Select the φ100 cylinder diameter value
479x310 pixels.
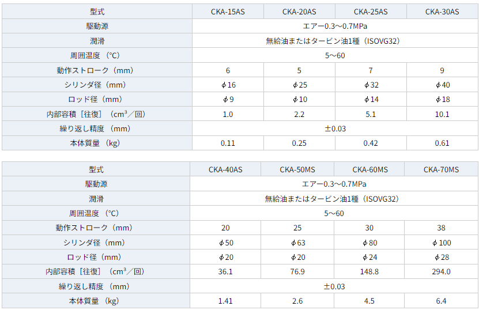[441, 243]
